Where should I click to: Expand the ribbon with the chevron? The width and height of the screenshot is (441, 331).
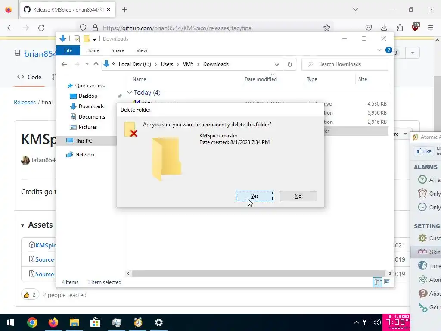tap(379, 50)
